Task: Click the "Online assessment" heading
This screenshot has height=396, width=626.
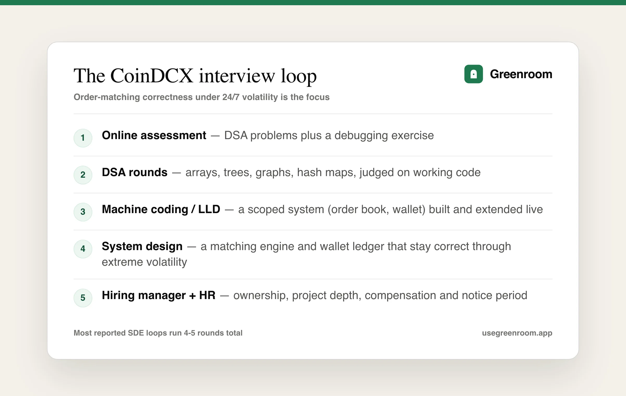Action: tap(154, 135)
